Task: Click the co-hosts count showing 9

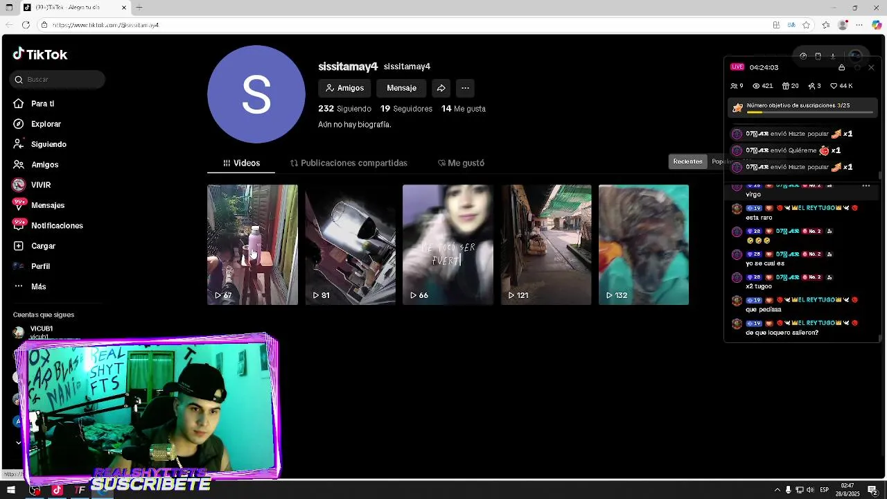Action: click(x=737, y=86)
